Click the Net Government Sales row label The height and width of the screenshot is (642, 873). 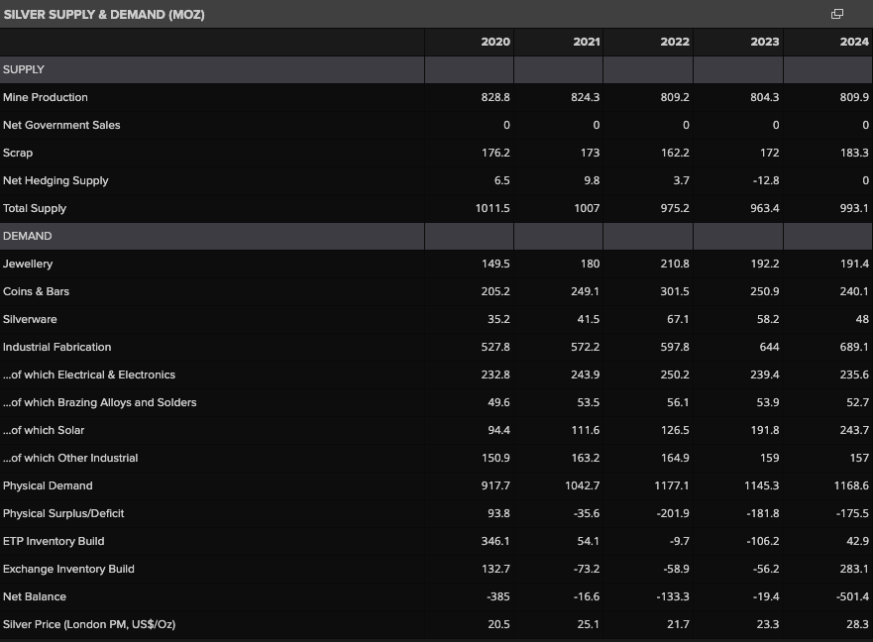(x=61, y=125)
